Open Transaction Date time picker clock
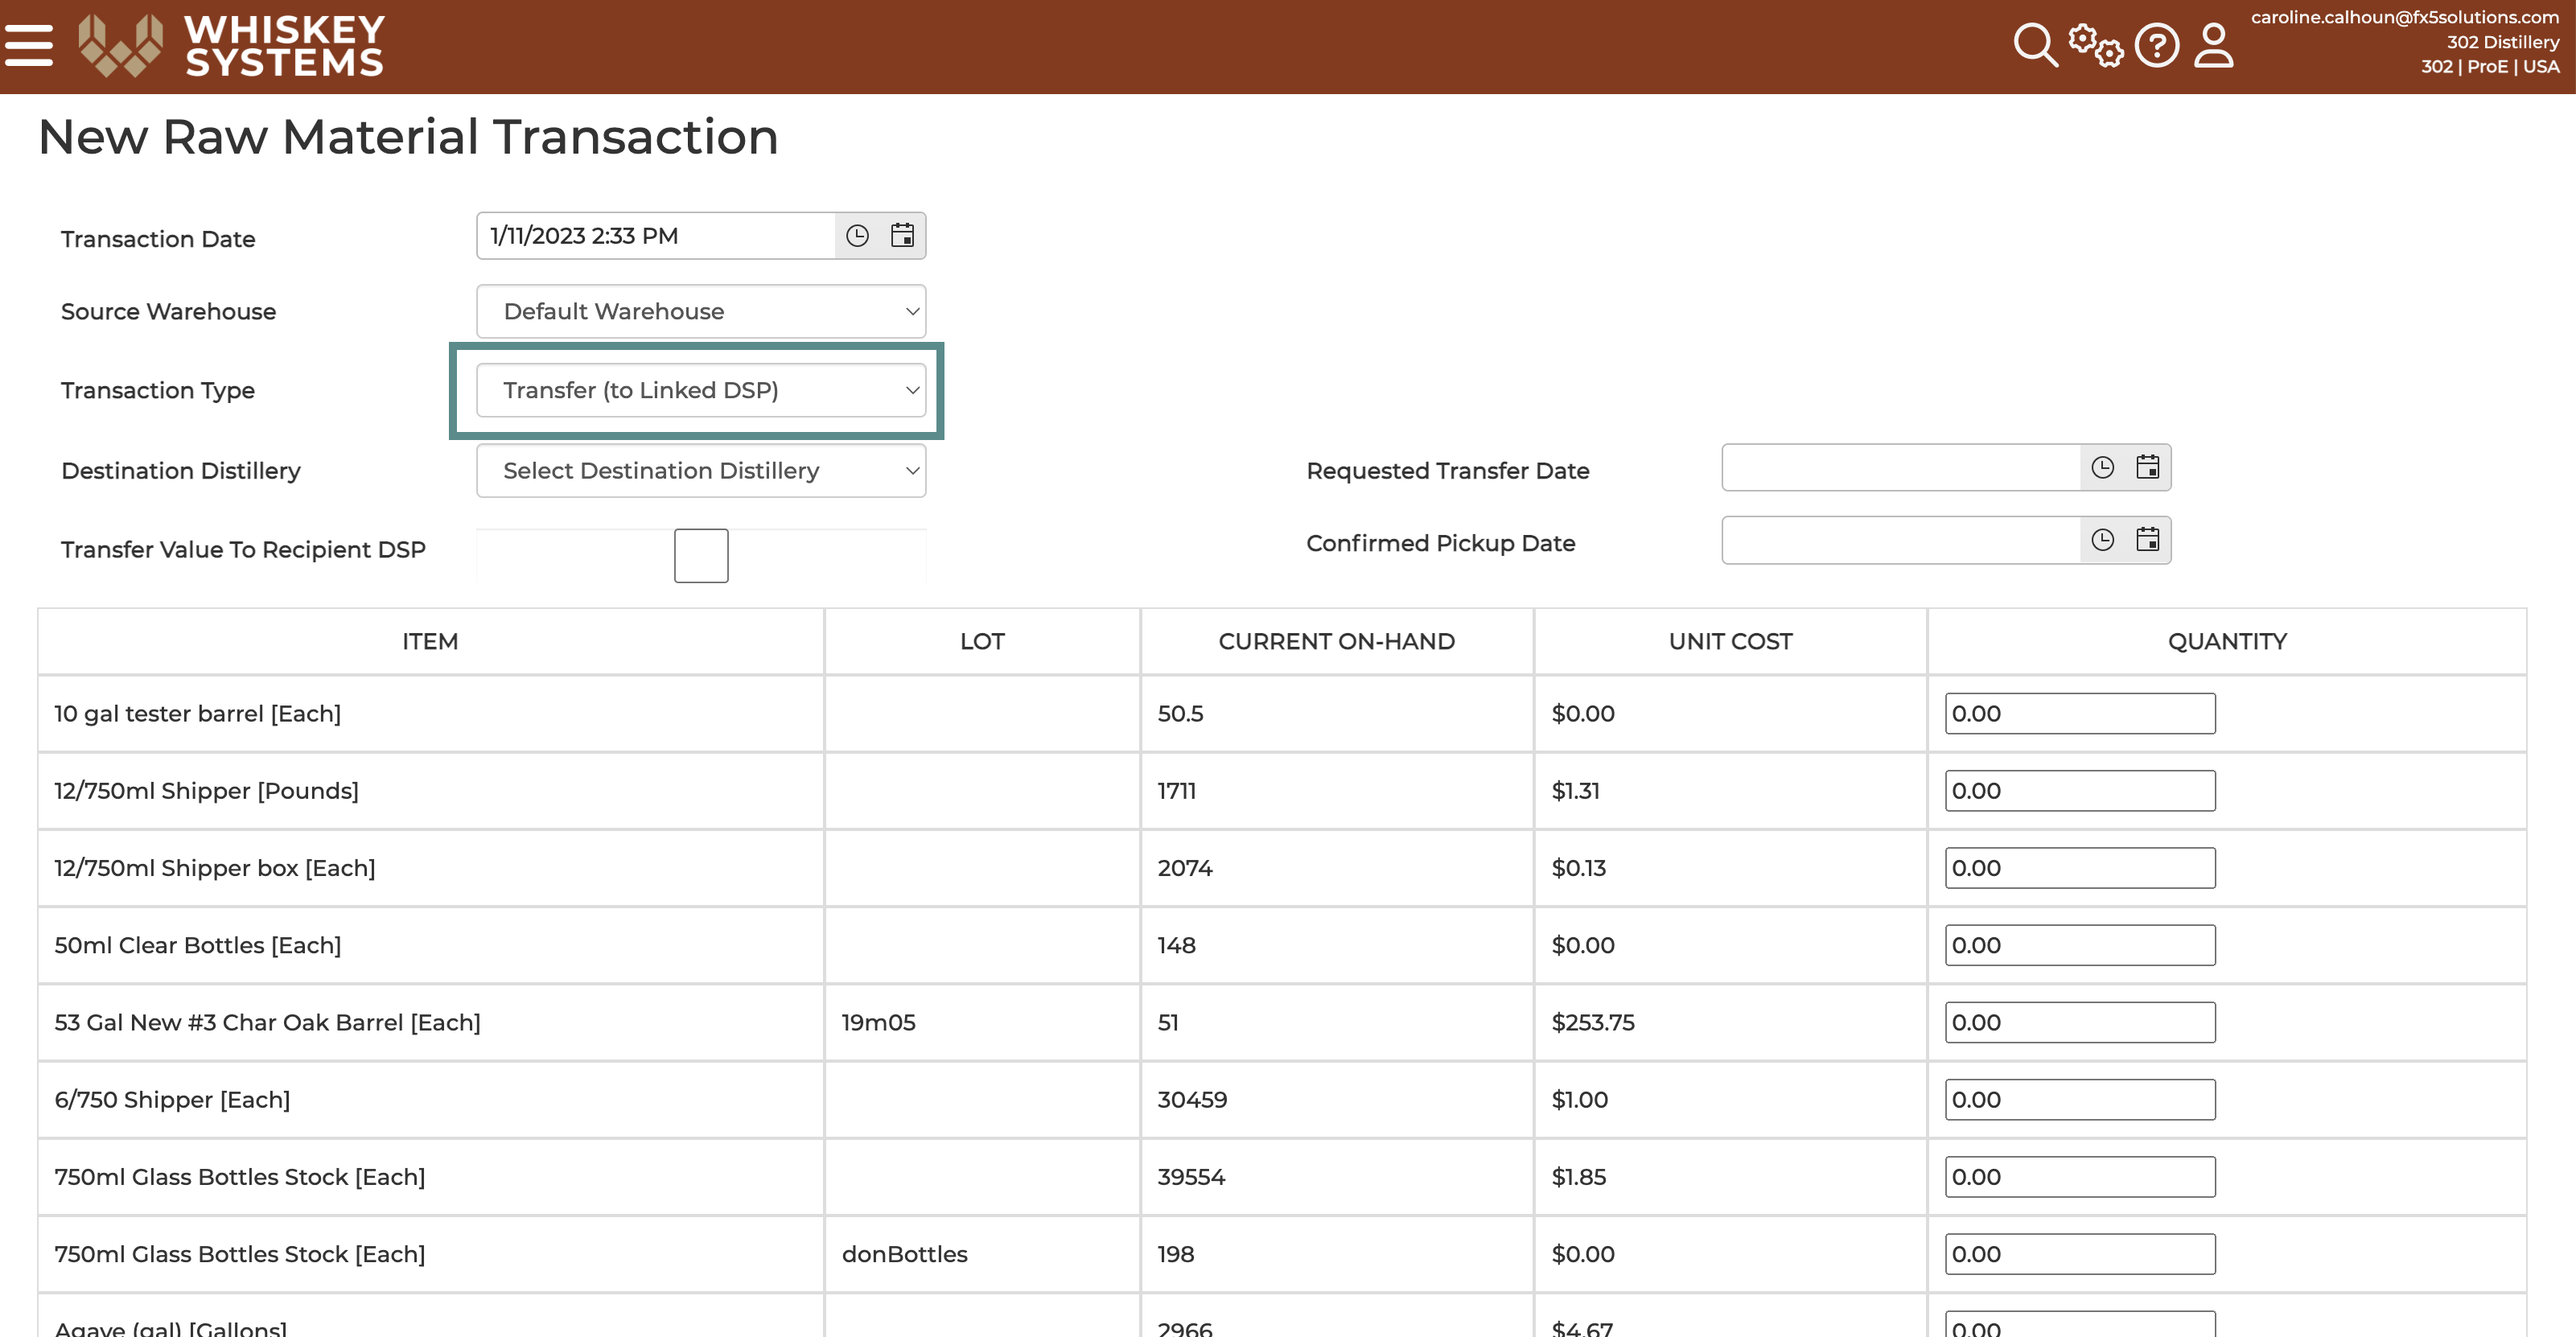Screen dimensions: 2576x1337 857,235
